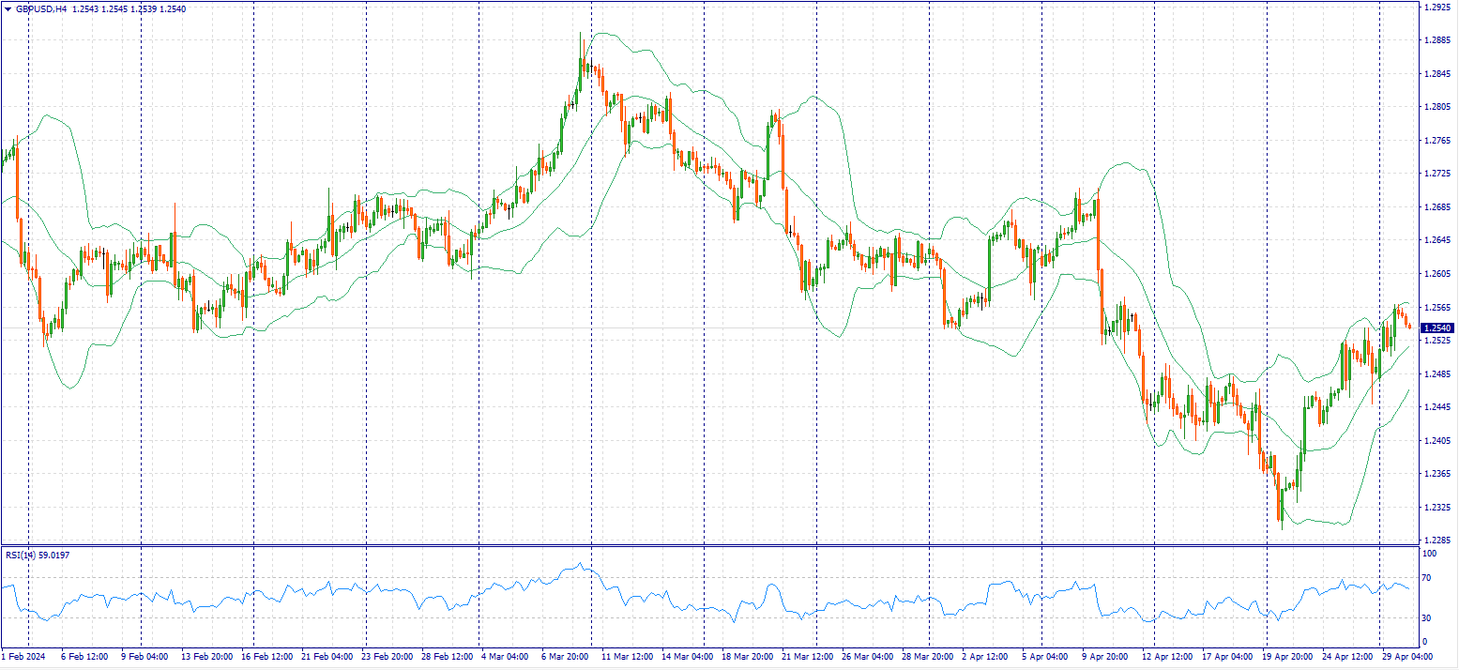1459x670 pixels.
Task: Click the 9 Apr 20:00 time label
Action: [x=1105, y=656]
